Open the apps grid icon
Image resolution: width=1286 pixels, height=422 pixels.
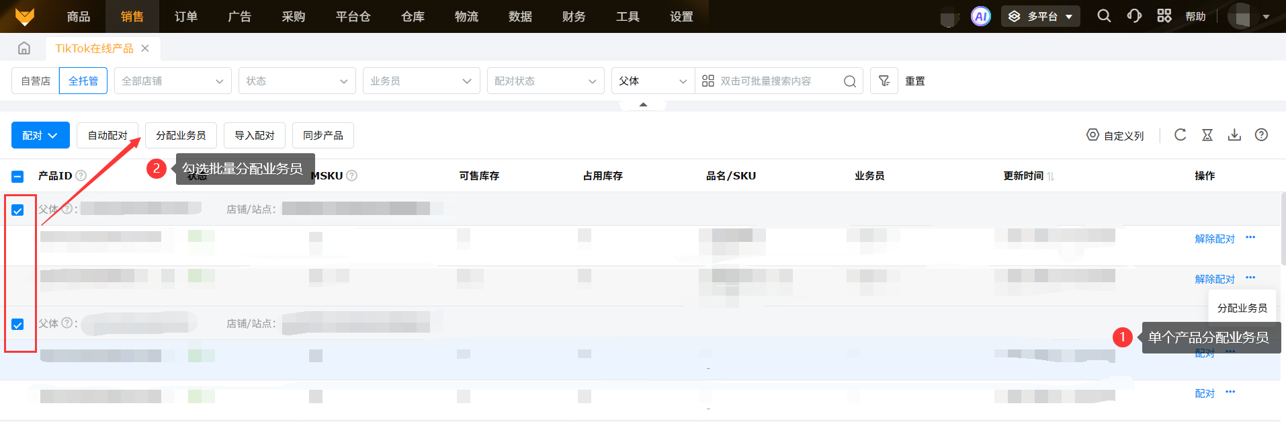click(1164, 15)
